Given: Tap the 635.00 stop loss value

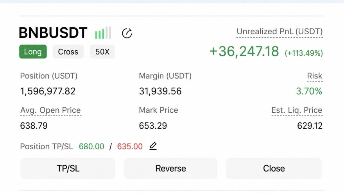Looking at the screenshot, I should 130,146.
